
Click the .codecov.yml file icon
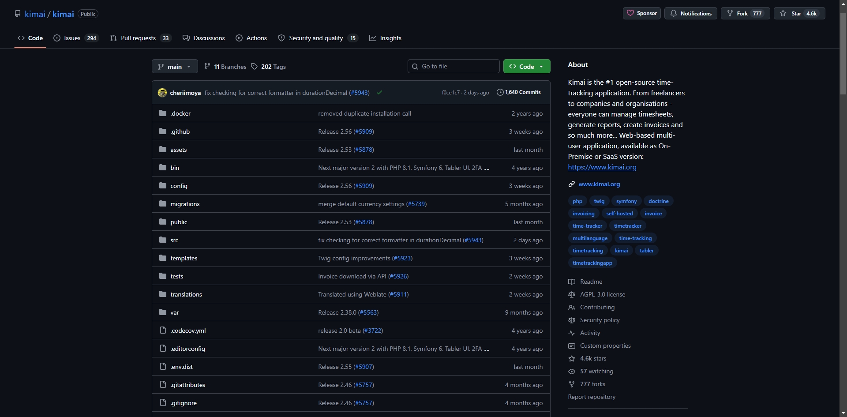coord(163,330)
